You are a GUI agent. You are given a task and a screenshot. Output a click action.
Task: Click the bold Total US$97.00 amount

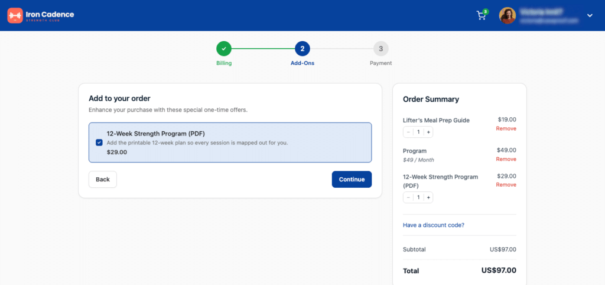(499, 270)
